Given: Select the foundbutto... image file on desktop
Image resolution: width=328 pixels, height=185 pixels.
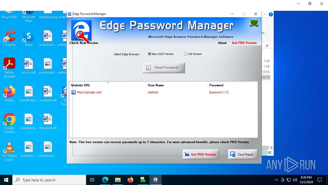Looking at the screenshot, I should pos(28,94).
